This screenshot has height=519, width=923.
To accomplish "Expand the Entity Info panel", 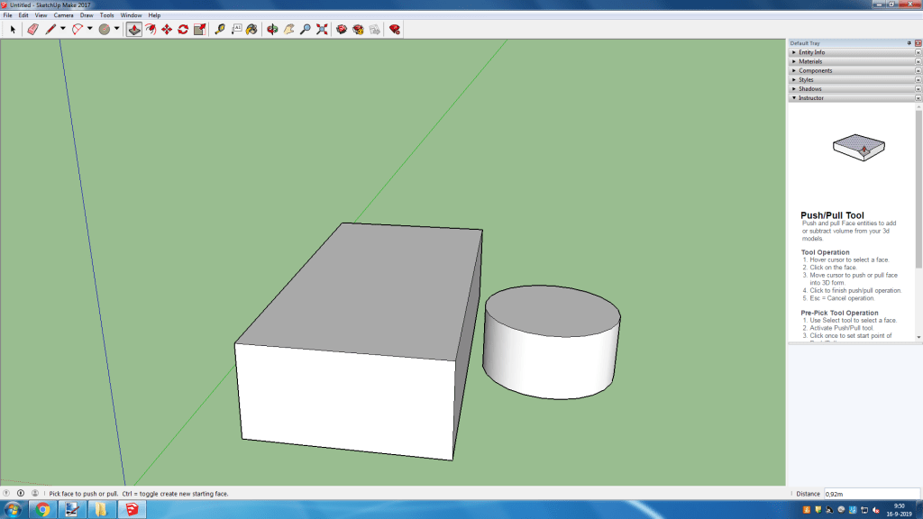I will click(x=811, y=52).
